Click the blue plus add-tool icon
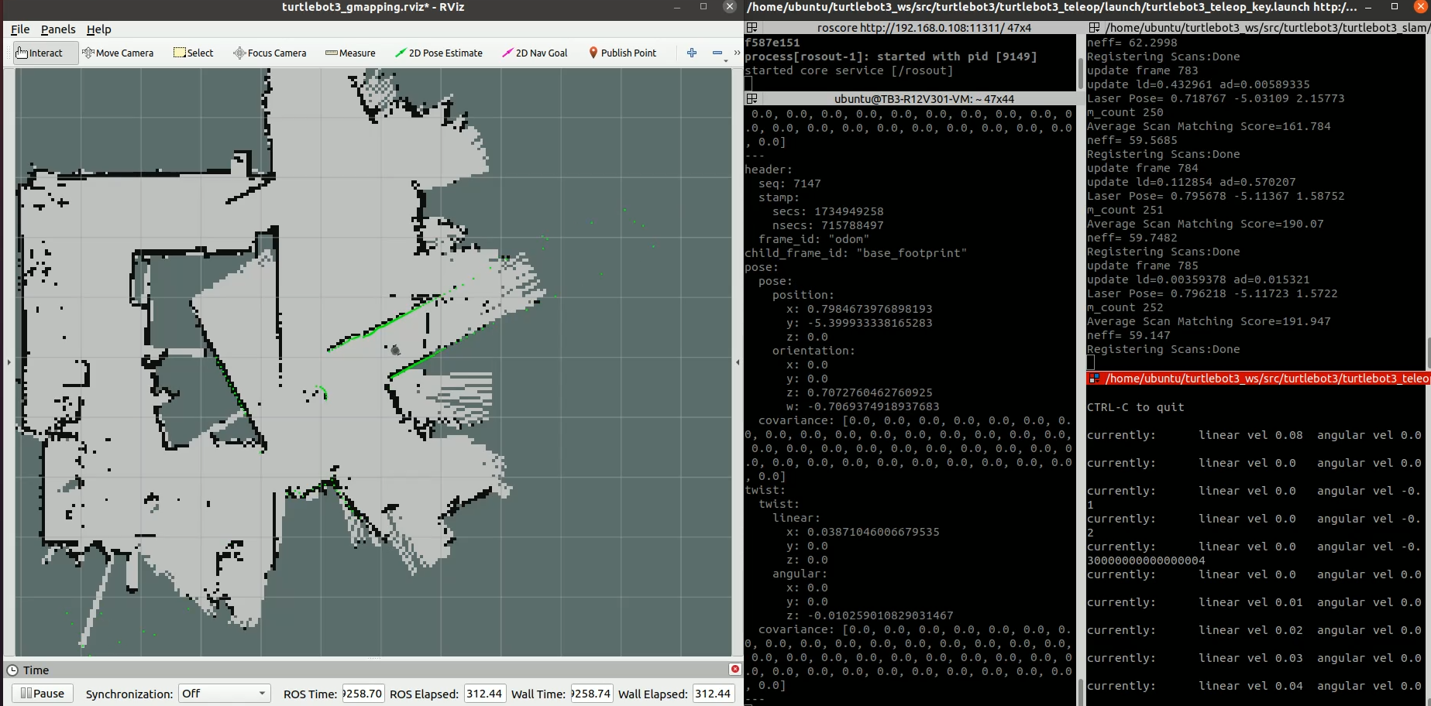The width and height of the screenshot is (1431, 706). point(692,53)
